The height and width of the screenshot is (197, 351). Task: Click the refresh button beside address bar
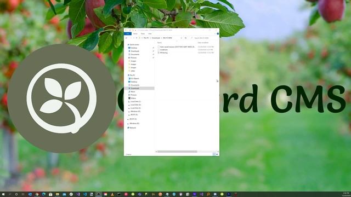click(185, 38)
